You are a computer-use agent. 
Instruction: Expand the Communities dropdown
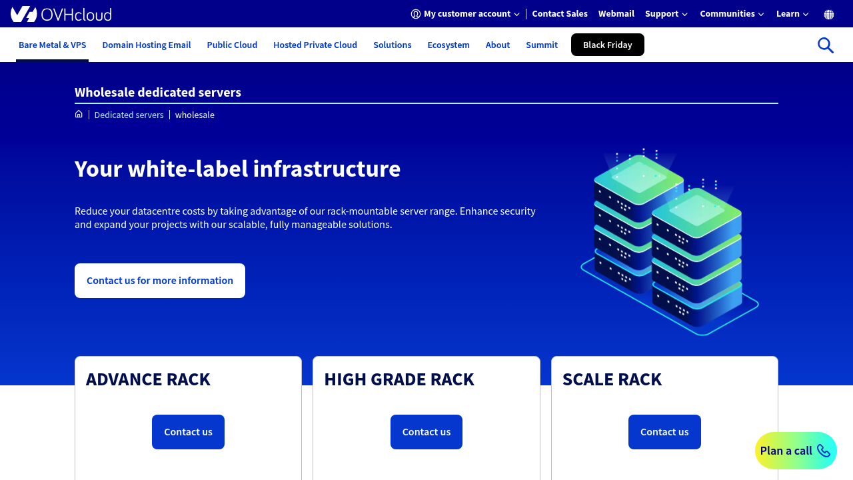(731, 13)
